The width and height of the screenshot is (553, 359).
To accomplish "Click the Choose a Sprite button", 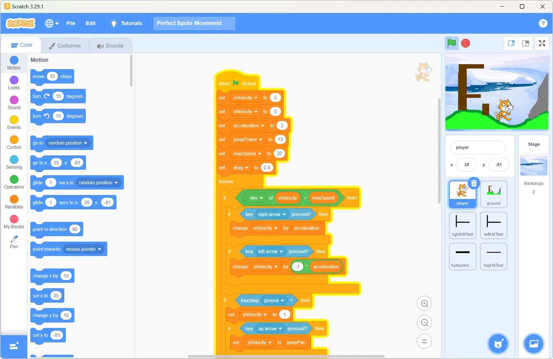I will pos(498,343).
